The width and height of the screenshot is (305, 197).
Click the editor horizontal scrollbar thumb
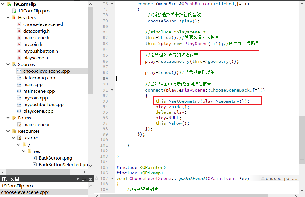[184, 195]
